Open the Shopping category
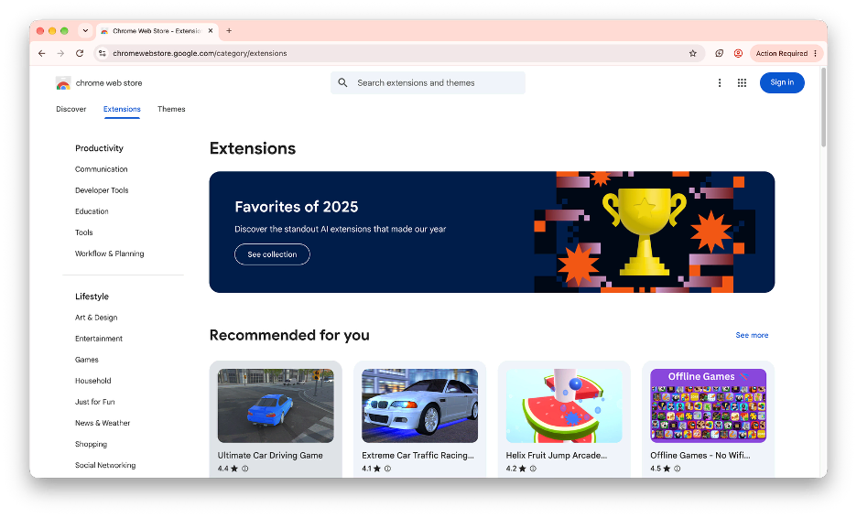 (91, 444)
